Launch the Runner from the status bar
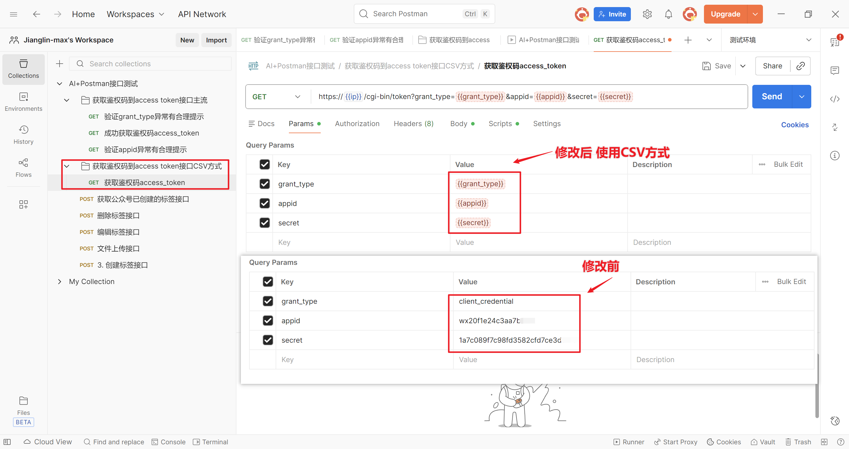849x449 pixels. [628, 442]
